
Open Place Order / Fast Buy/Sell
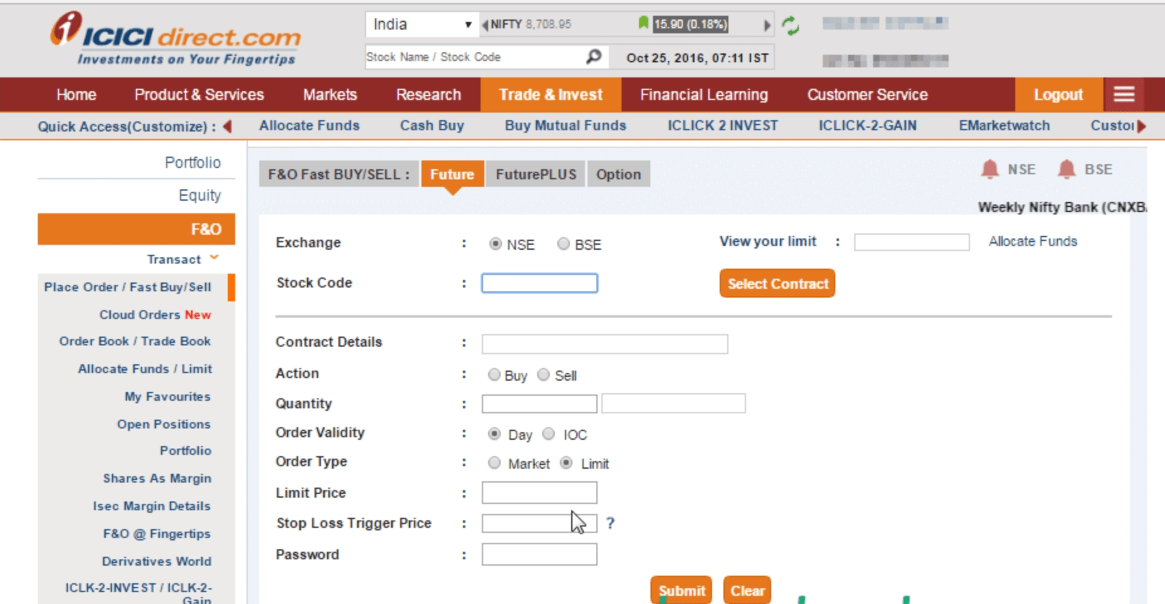coord(128,287)
